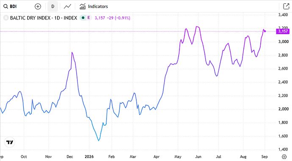Click the 1,400 price axis label
This screenshot has width=292, height=161.
tap(283, 149)
